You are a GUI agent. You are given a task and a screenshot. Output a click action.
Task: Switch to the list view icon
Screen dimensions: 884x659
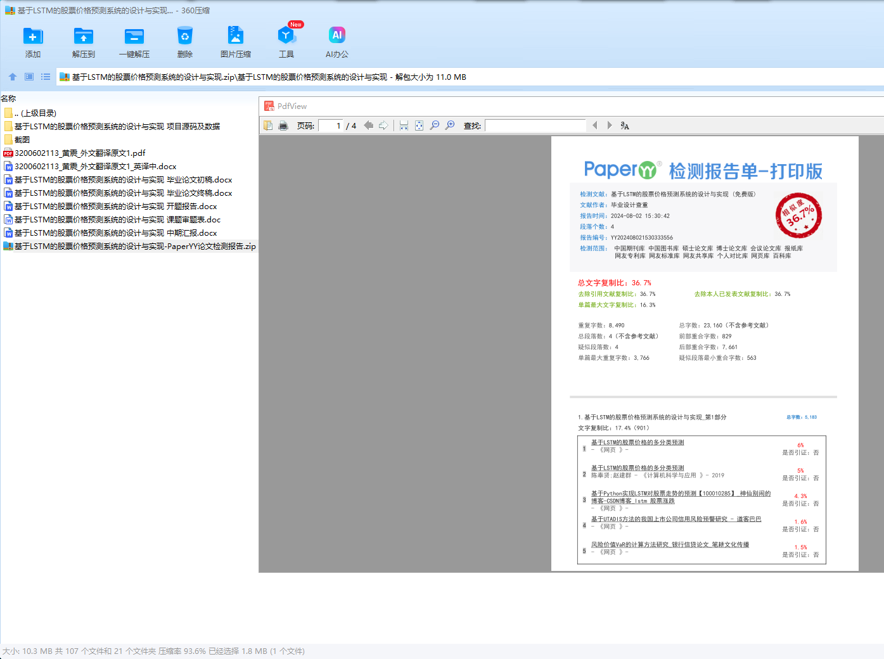(x=46, y=77)
